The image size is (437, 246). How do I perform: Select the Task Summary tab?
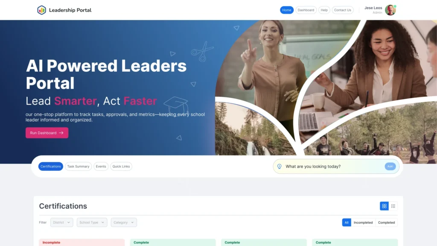79,167
